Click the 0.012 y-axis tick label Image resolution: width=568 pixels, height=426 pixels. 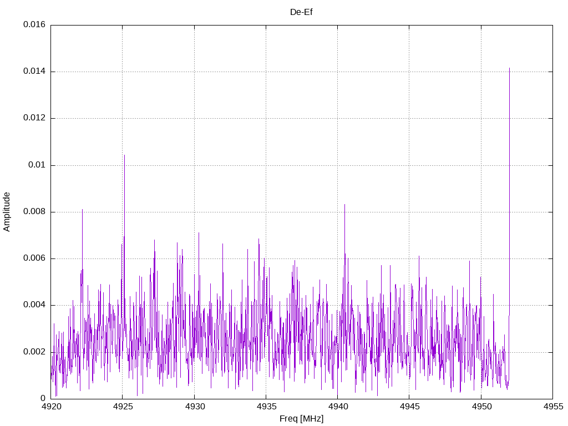[34, 118]
